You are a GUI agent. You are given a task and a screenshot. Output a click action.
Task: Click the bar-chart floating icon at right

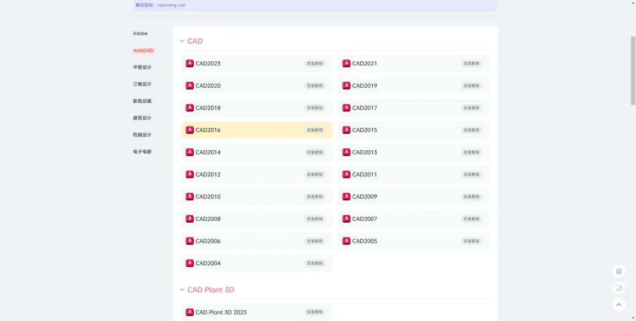(x=618, y=271)
